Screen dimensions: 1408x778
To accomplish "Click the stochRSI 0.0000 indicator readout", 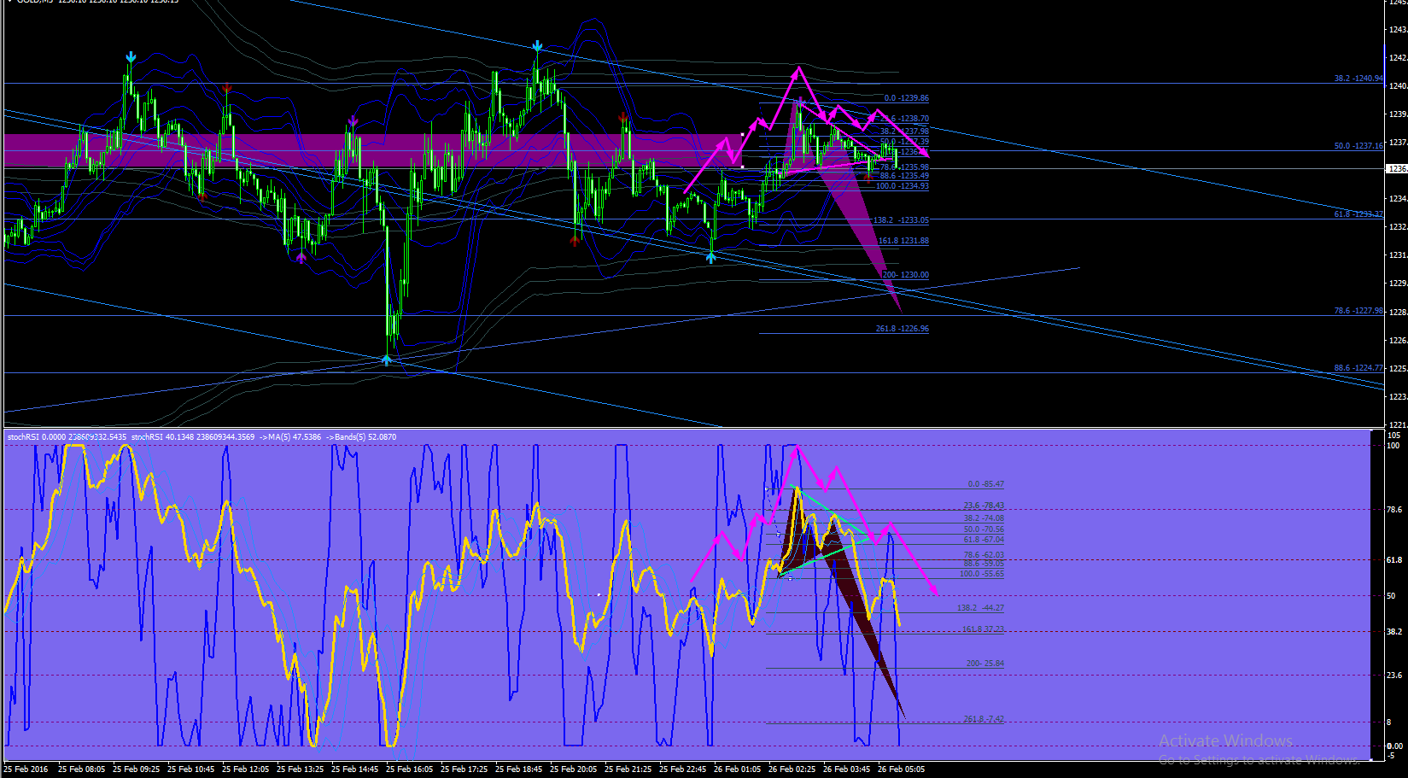I will 67,437.
